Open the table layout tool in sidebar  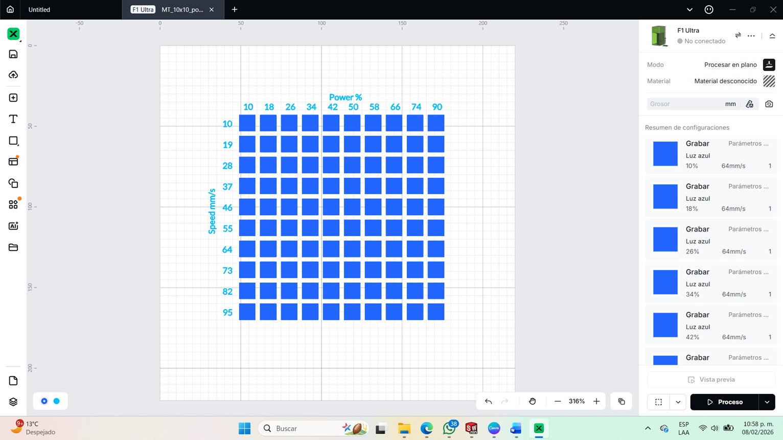click(x=13, y=161)
